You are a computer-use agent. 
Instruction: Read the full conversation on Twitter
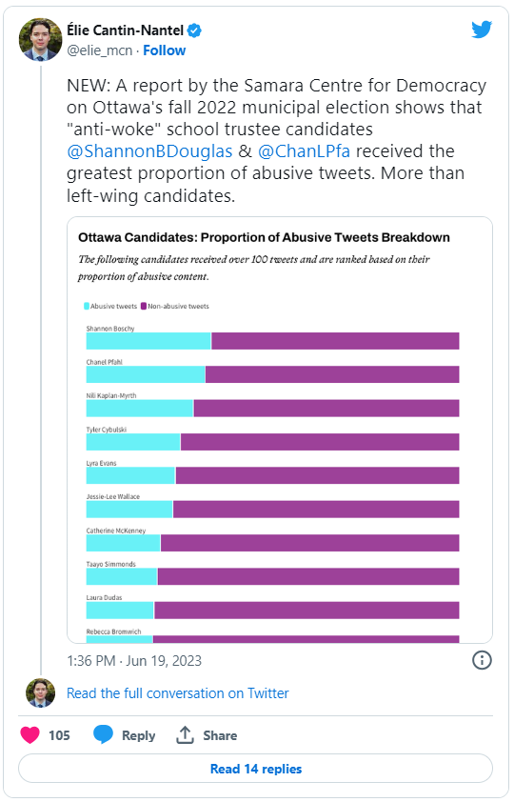178,693
